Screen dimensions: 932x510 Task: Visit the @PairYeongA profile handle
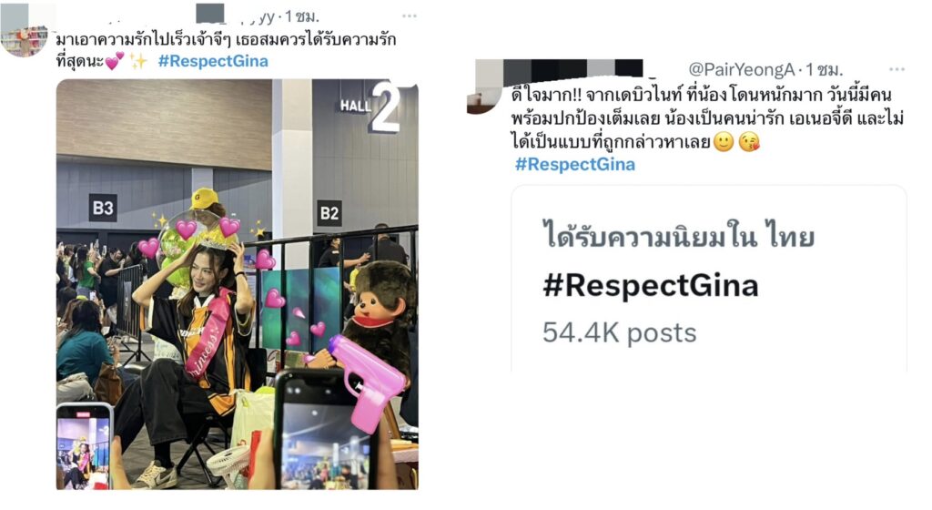point(741,69)
